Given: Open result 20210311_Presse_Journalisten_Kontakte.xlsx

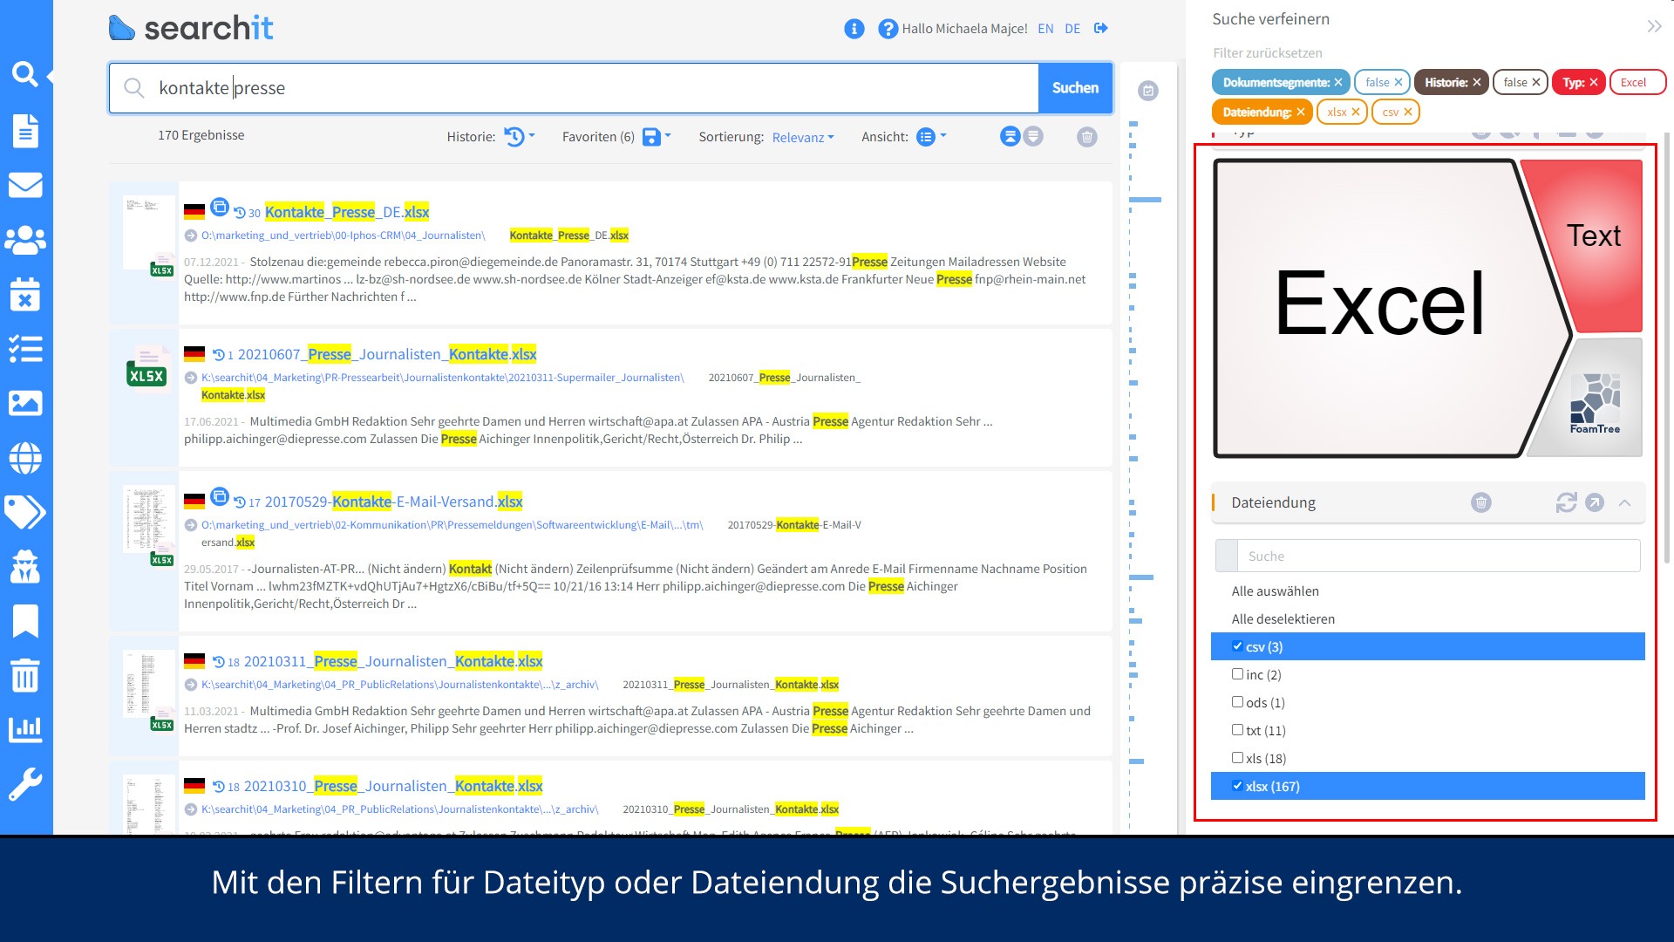Looking at the screenshot, I should point(393,661).
